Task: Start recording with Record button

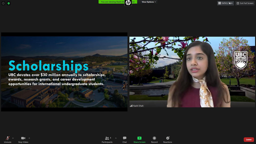Action: [154, 140]
